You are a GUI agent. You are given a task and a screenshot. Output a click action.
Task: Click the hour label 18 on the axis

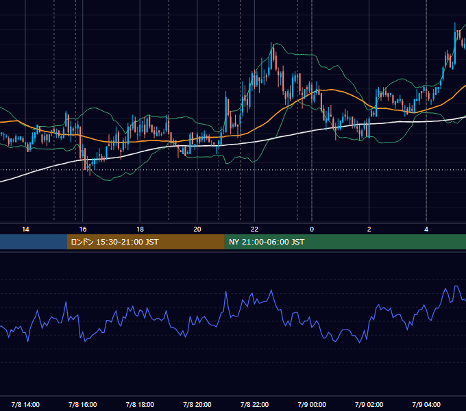point(140,229)
